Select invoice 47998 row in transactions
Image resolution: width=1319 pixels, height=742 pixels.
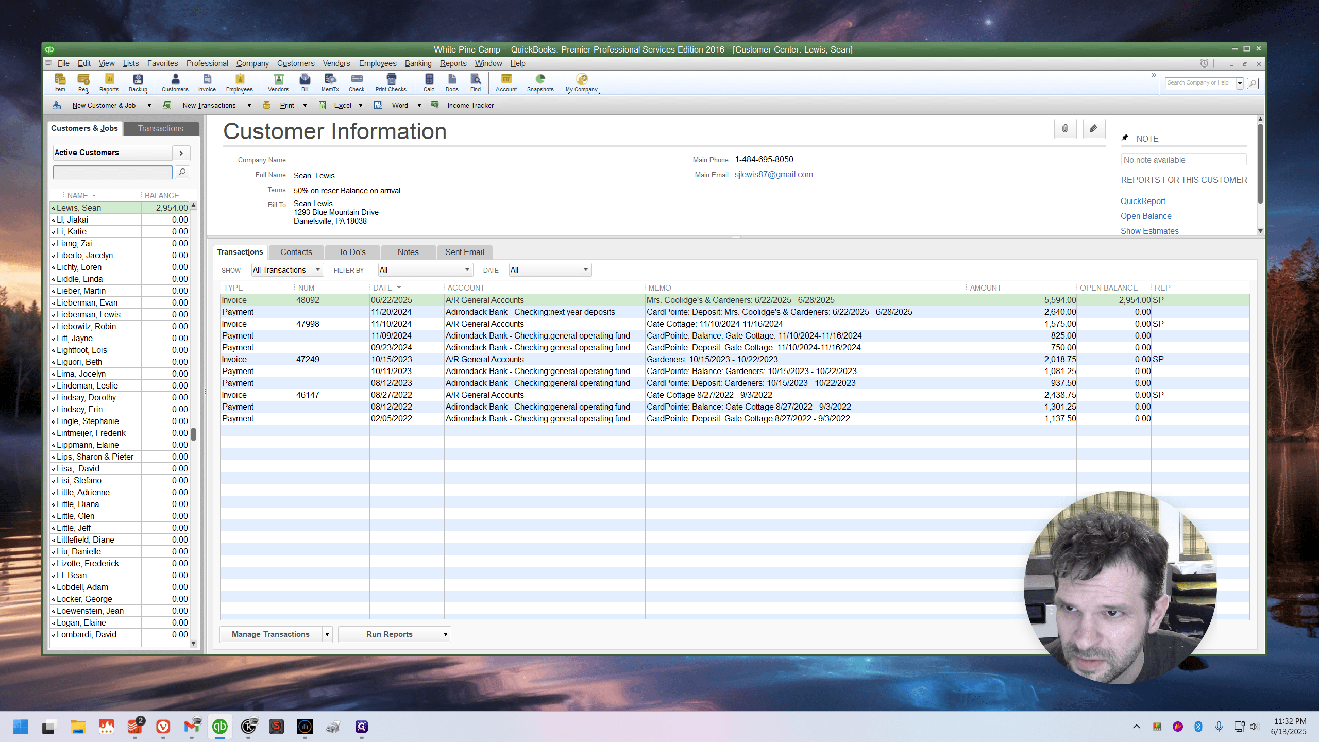point(735,324)
